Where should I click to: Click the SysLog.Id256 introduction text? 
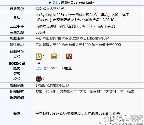click(82, 17)
